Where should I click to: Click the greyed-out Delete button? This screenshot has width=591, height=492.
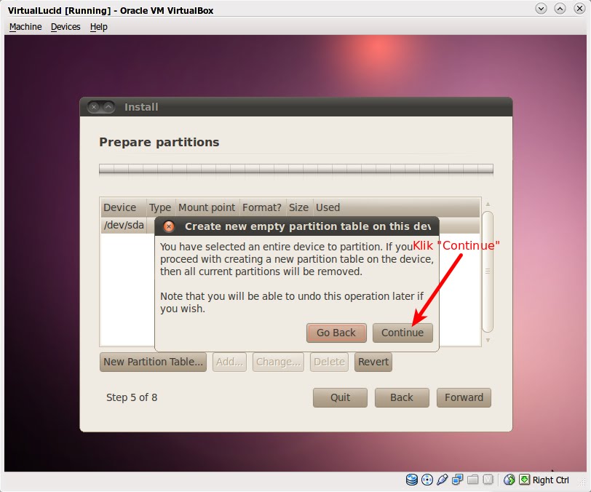pos(329,362)
